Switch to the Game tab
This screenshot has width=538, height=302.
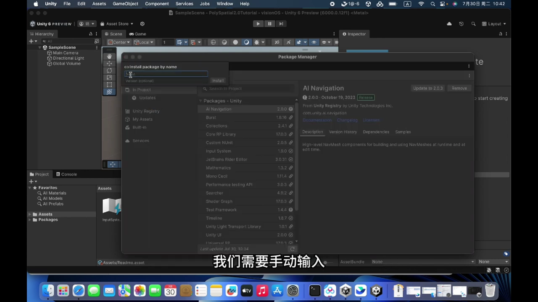click(x=138, y=34)
